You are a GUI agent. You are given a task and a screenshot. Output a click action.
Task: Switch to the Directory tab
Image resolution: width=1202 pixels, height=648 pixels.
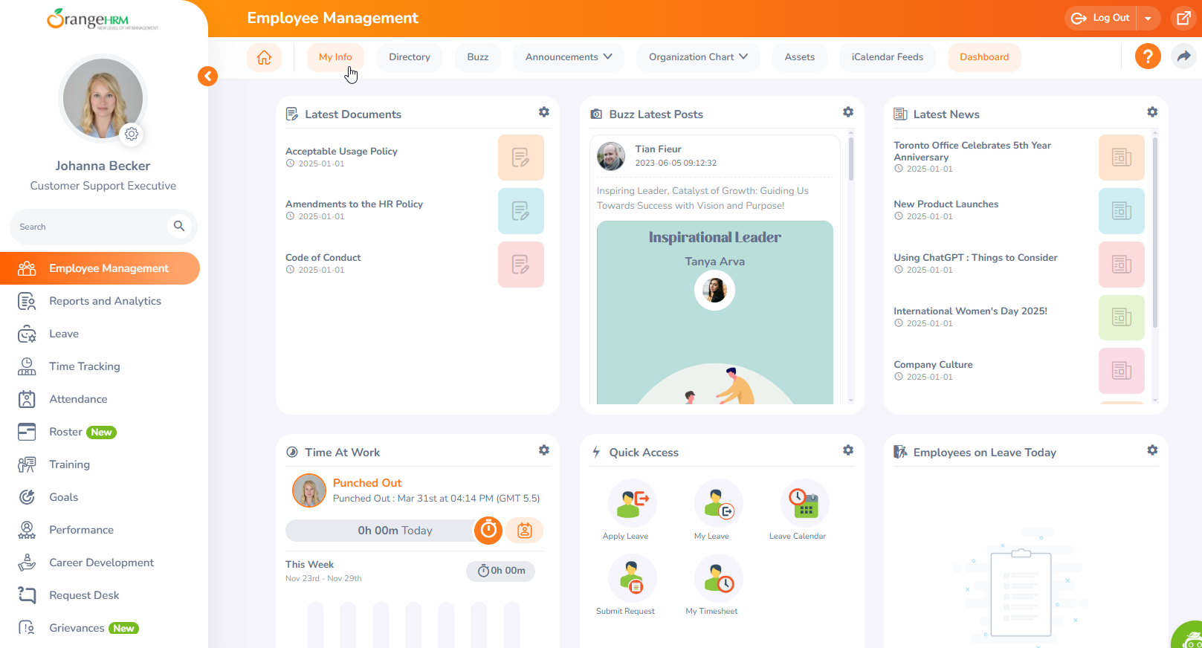409,57
